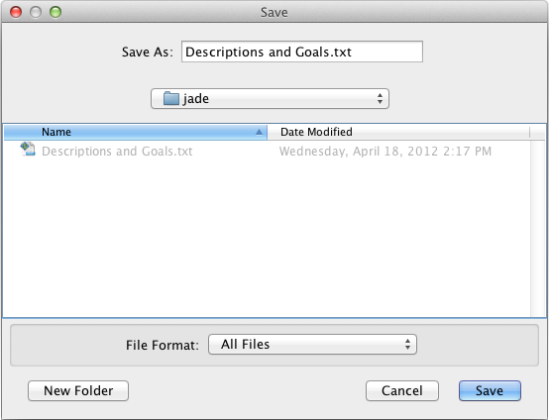
Task: Click the arrows on the File Format popup
Action: [x=407, y=345]
